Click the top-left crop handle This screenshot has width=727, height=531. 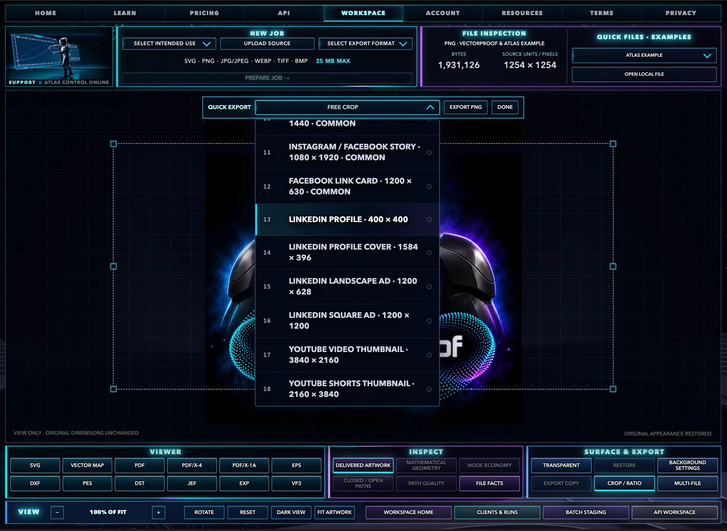[x=113, y=144]
